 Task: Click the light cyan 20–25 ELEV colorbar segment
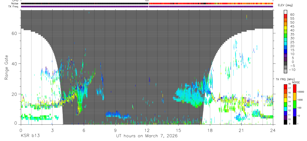pos(285,44)
